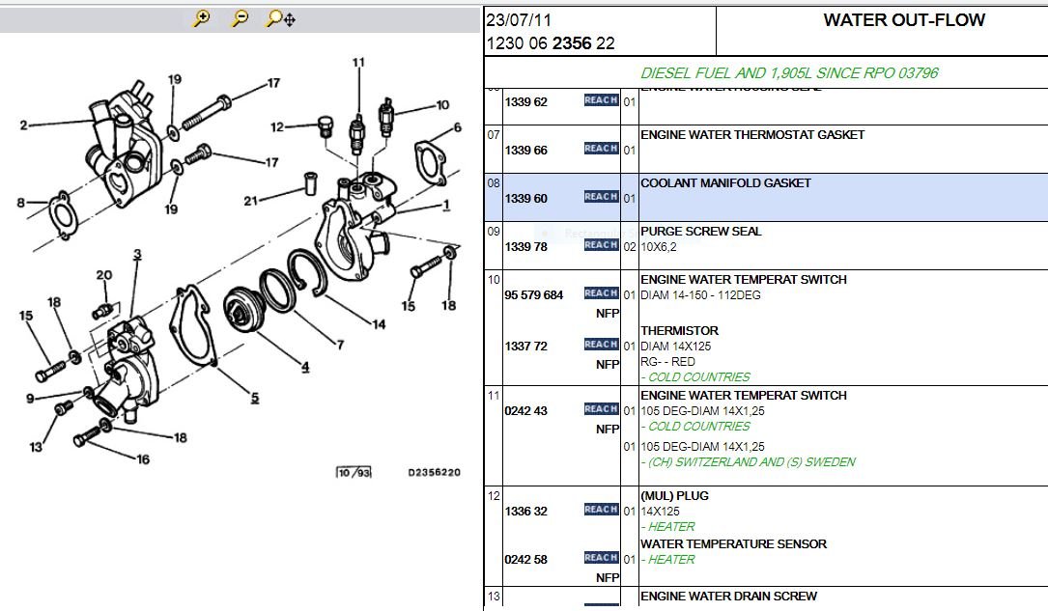This screenshot has height=611, width=1048.
Task: Click callout number 20 in diagram
Action: point(103,275)
